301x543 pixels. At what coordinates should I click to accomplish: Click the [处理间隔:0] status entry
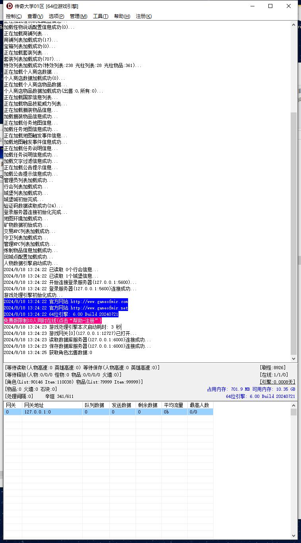19,396
